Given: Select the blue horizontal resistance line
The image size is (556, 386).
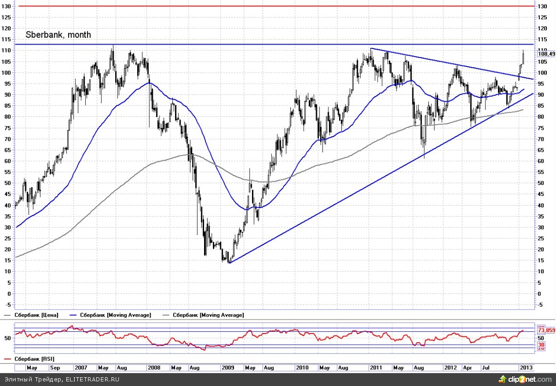Looking at the screenshot, I should tap(276, 44).
